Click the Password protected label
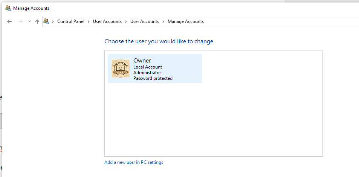 pyautogui.click(x=153, y=78)
